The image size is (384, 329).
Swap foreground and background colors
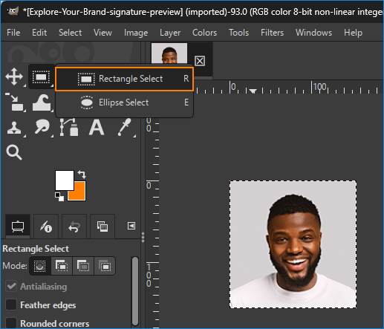point(82,174)
